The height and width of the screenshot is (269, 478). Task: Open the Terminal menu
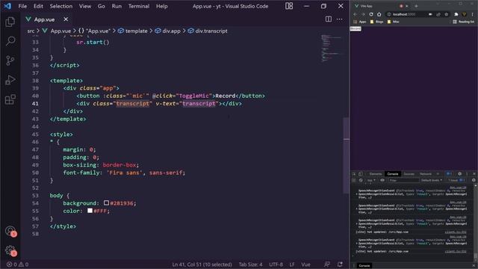pos(139,6)
